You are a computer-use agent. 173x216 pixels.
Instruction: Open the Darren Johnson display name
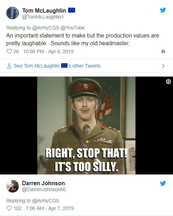(43, 183)
